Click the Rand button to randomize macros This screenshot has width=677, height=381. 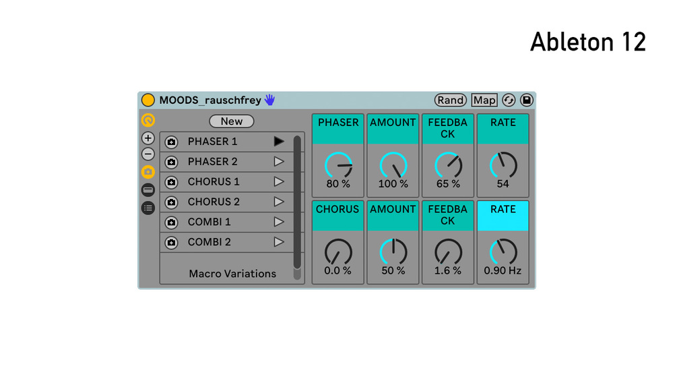451,100
